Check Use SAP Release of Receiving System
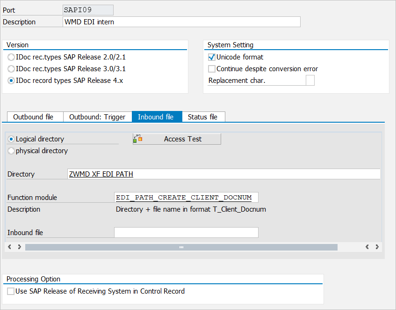 point(11,291)
